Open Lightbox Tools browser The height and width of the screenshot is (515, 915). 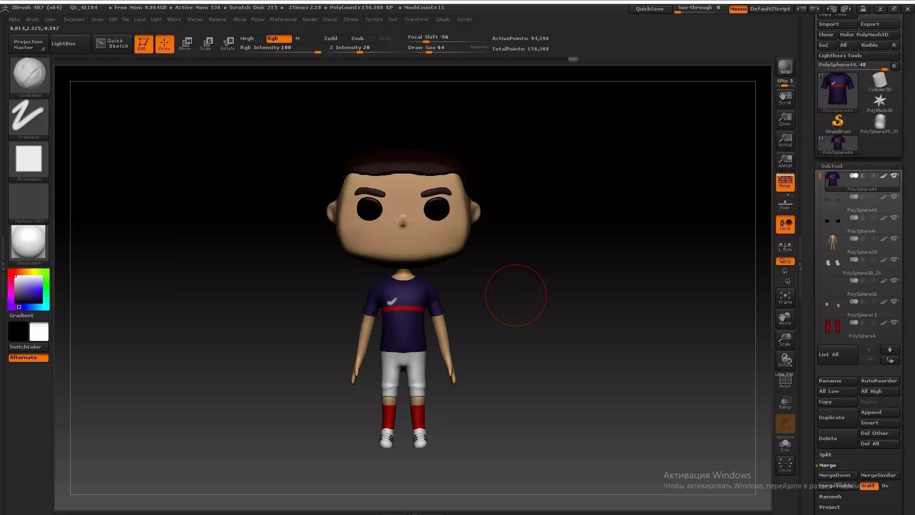coord(858,56)
